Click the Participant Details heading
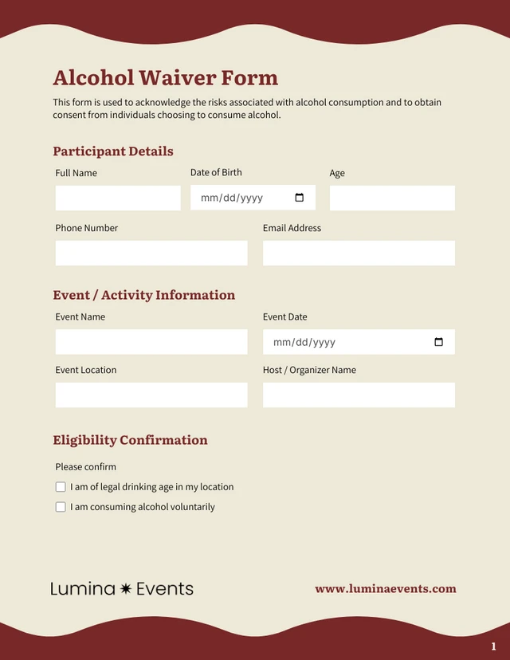The width and height of the screenshot is (510, 660). coord(113,151)
